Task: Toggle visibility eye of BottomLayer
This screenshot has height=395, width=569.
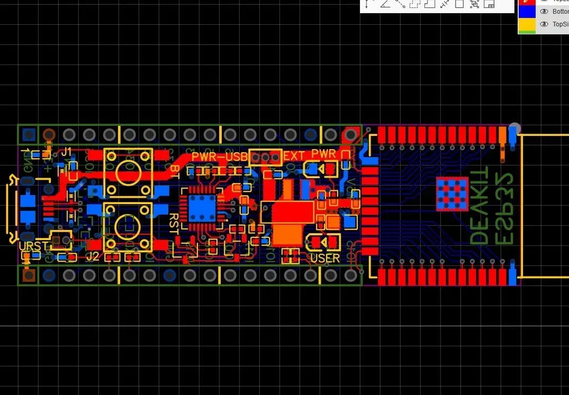Action: pos(544,12)
